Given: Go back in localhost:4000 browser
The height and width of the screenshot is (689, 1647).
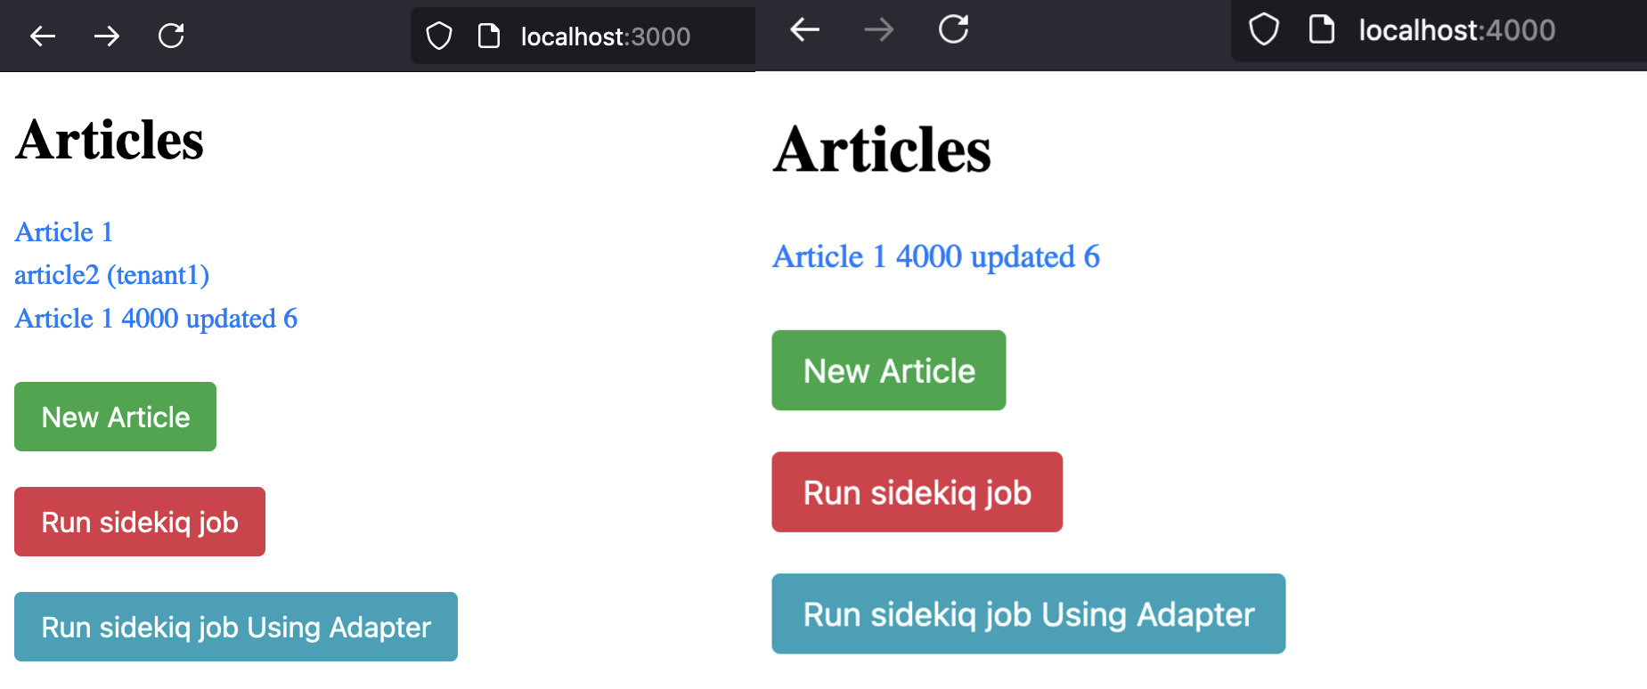Looking at the screenshot, I should pyautogui.click(x=804, y=30).
